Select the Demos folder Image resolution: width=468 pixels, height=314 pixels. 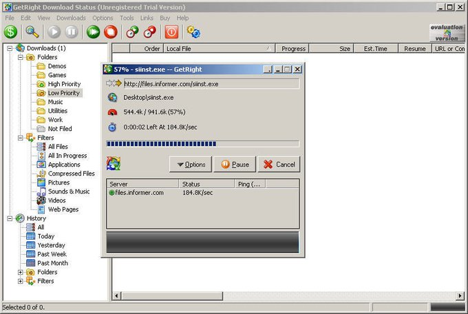tap(57, 66)
